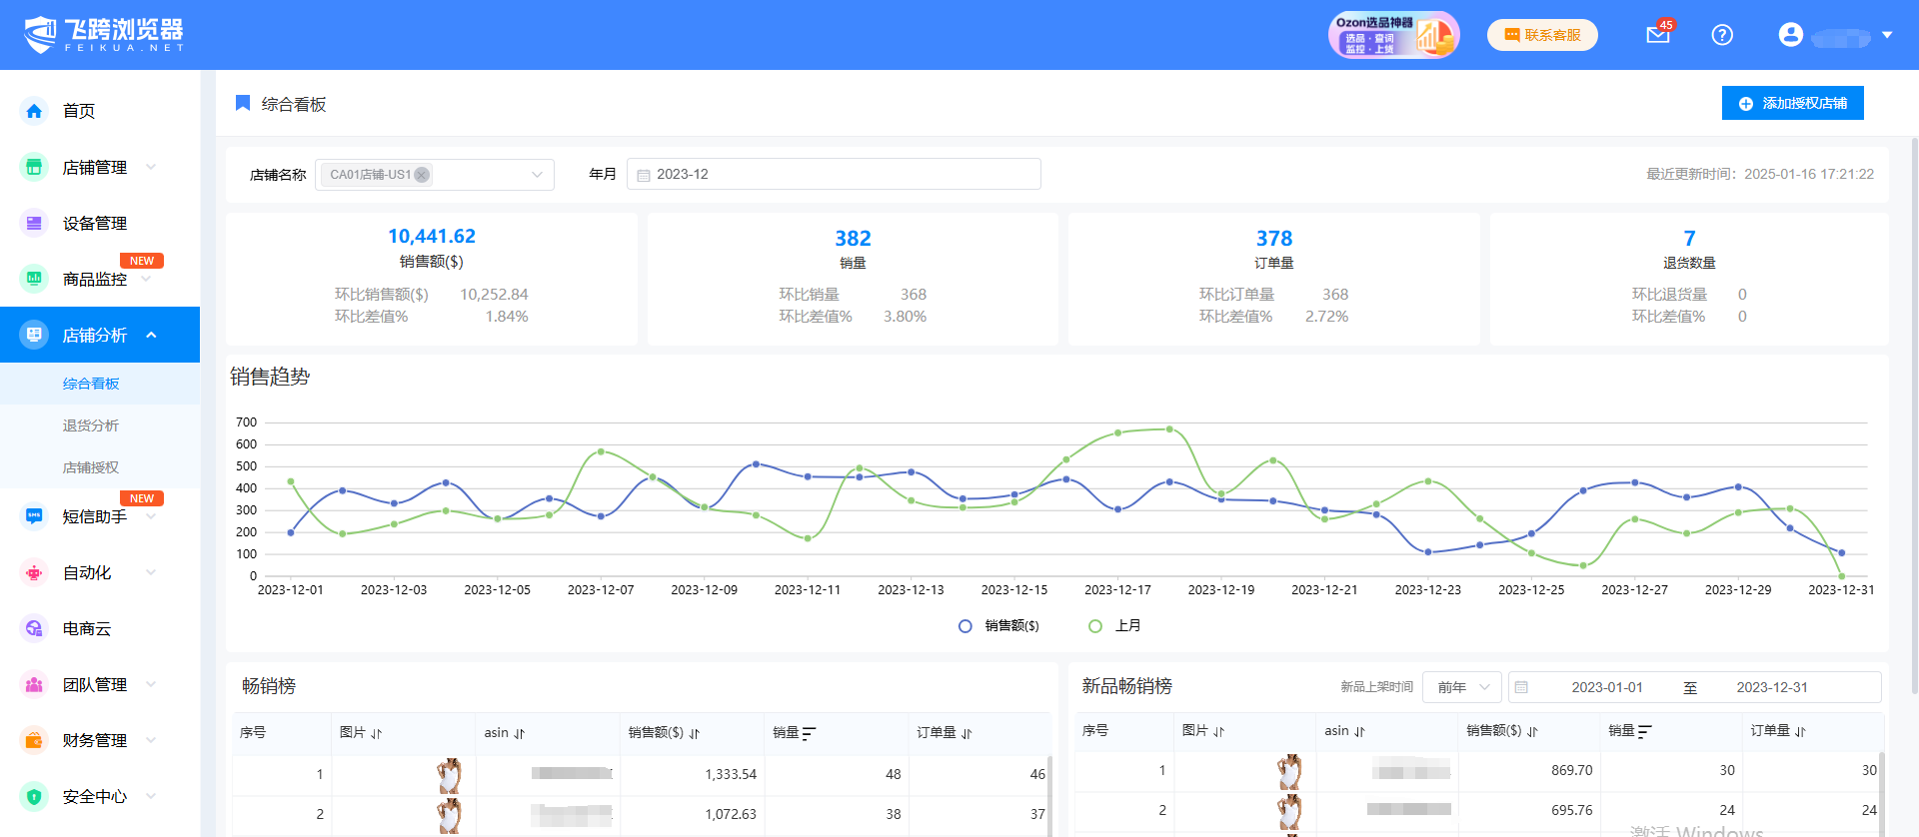Viewport: 1919px width, 837px height.
Task: Click the 添加授权店铺 button
Action: click(x=1792, y=103)
